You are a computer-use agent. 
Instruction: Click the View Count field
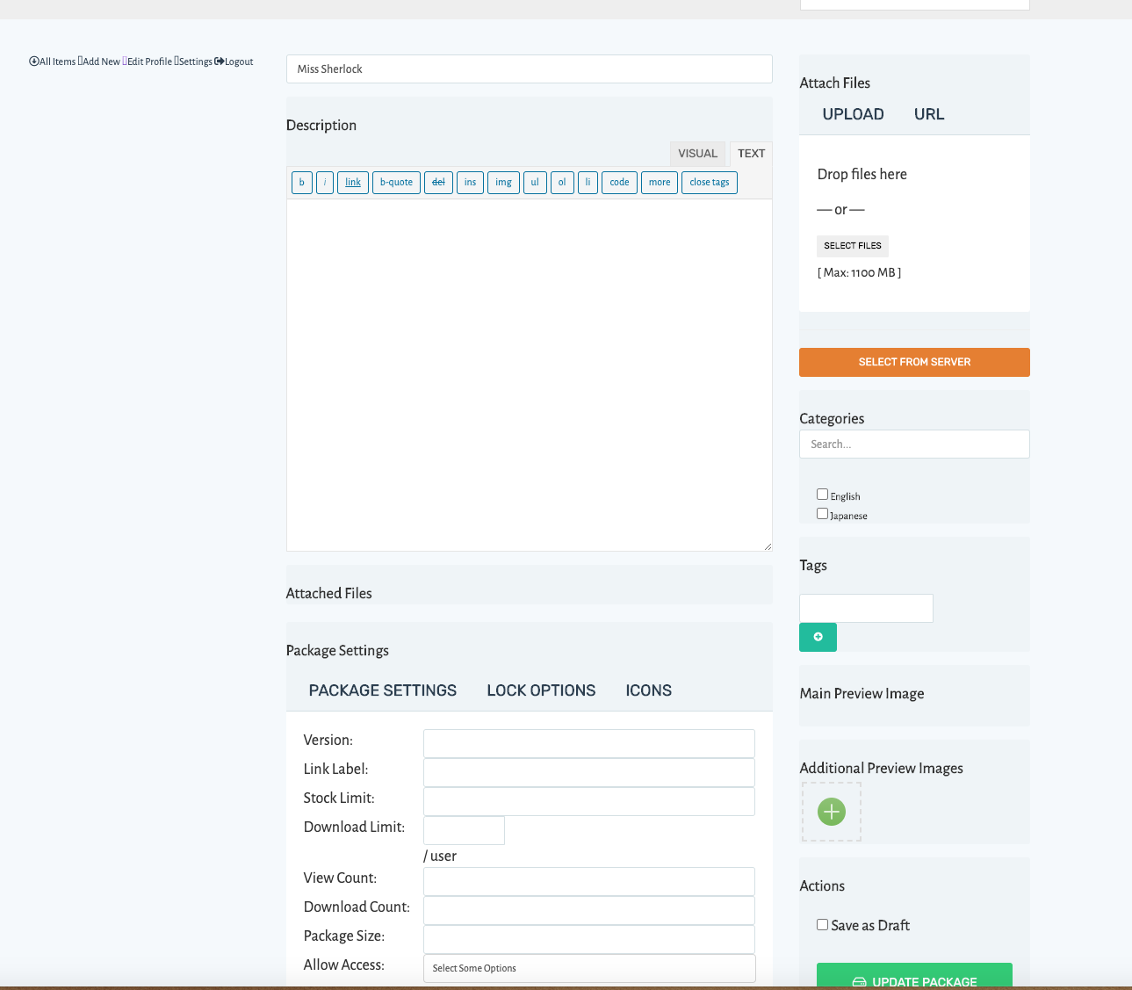pos(589,881)
